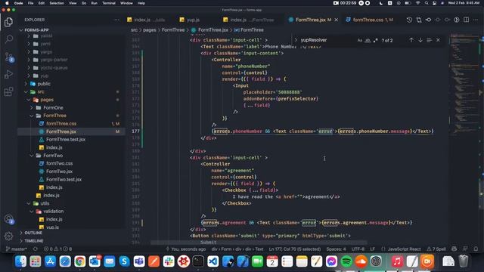Change Spaces: 4 indentation setting
Screen dimensions: 484x272
pyautogui.click(x=336, y=249)
